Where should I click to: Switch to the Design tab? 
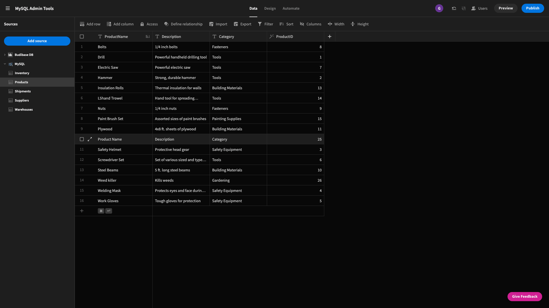[x=270, y=8]
